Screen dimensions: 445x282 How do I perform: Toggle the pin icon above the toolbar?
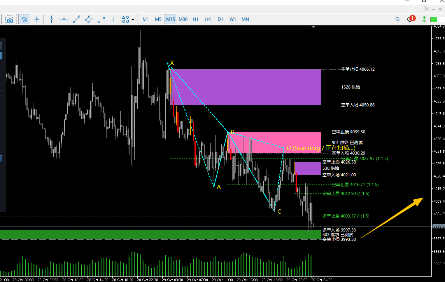(426, 9)
